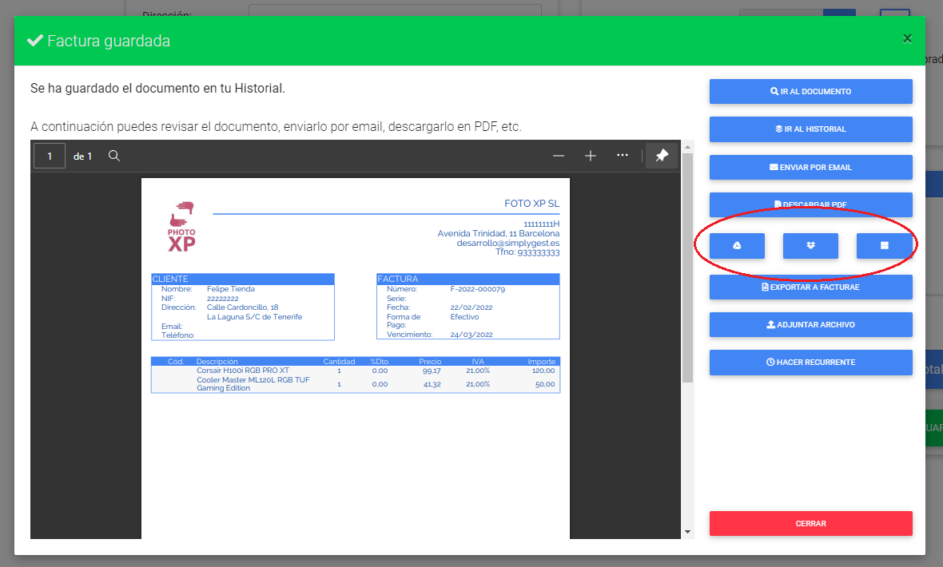Toggle the pin on the PDF toolbar
The height and width of the screenshot is (567, 943).
(662, 157)
